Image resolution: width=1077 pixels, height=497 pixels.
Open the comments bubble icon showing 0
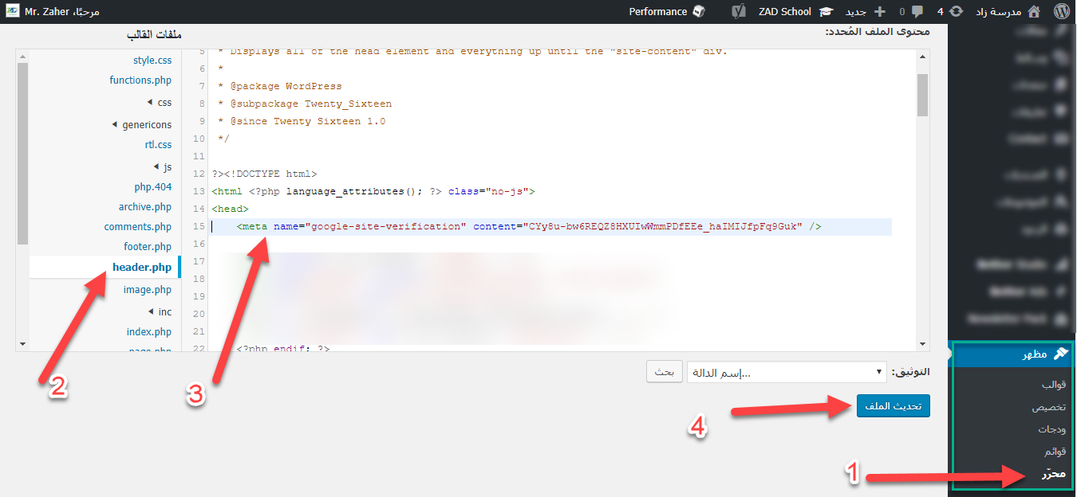[917, 11]
